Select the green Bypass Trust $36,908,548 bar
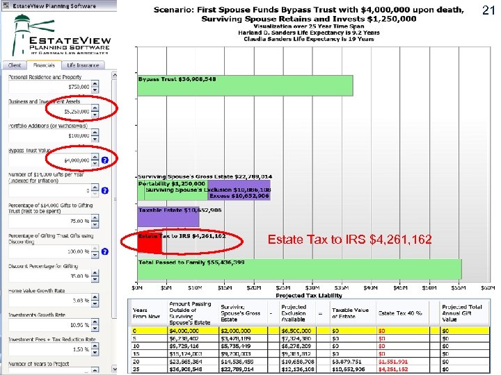Viewport: 501px width, 375px height. pyautogui.click(x=245, y=85)
